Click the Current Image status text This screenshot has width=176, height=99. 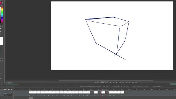click(157, 87)
